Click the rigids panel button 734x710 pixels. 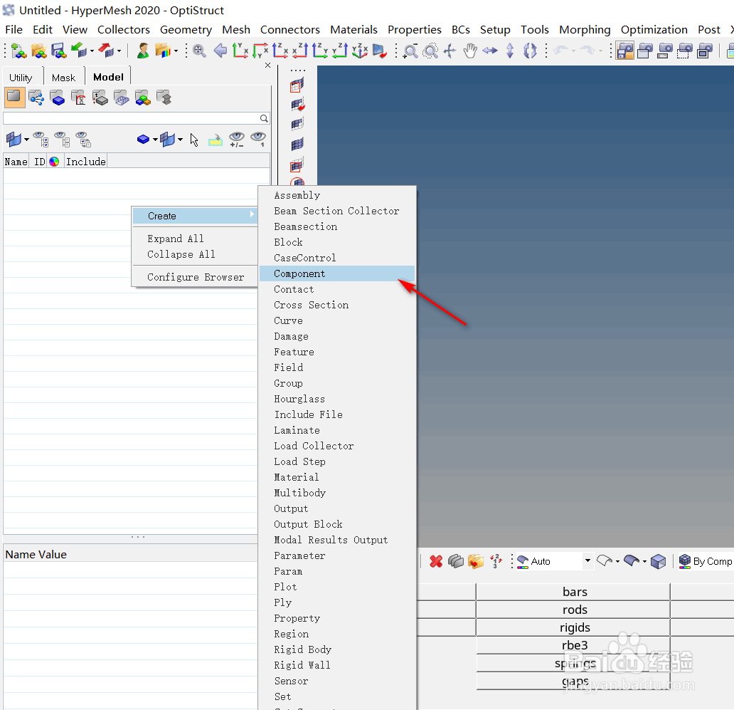573,627
